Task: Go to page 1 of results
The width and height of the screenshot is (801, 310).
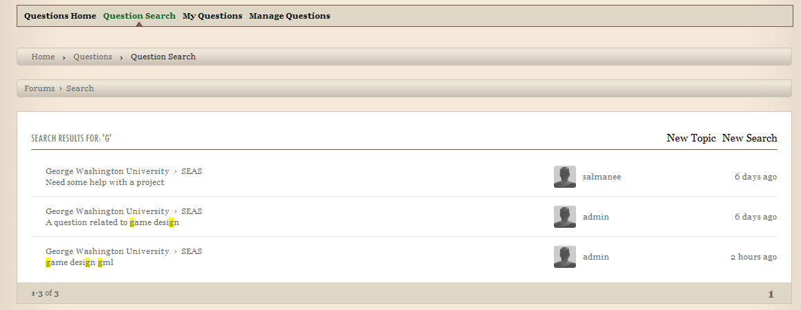Action: pyautogui.click(x=771, y=294)
